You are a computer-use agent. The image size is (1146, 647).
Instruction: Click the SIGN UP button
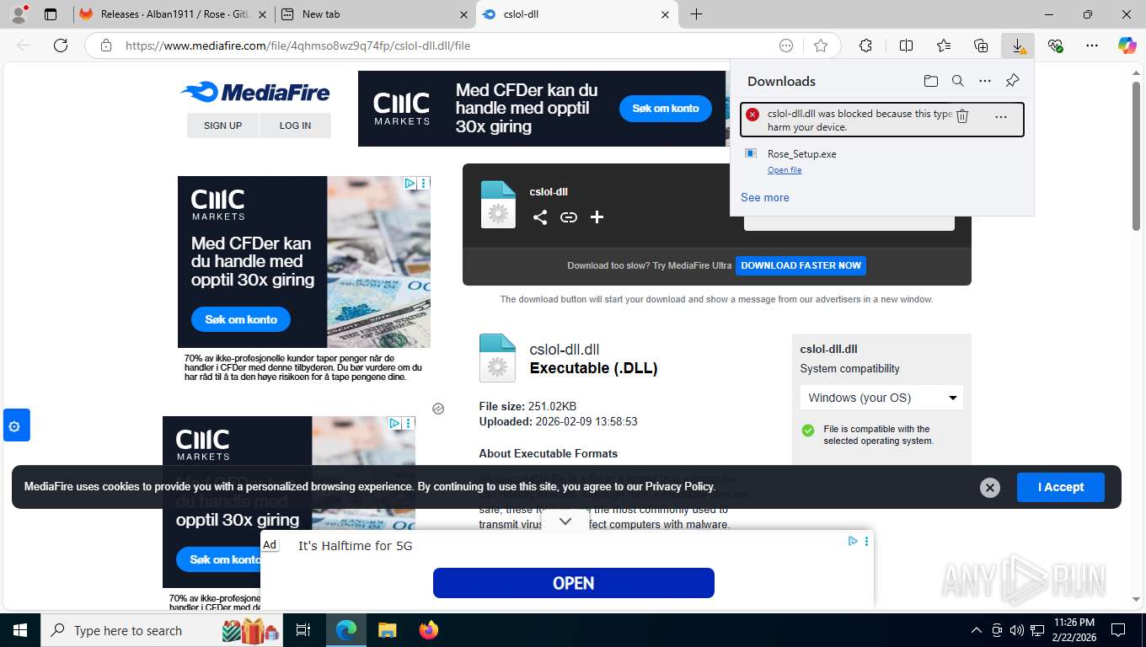(x=222, y=126)
